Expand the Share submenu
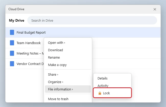 (68, 74)
